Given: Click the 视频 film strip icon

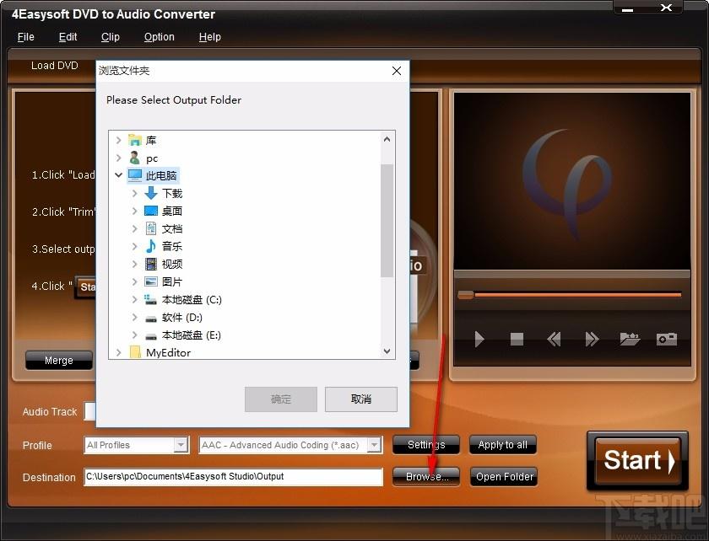Looking at the screenshot, I should tap(151, 264).
